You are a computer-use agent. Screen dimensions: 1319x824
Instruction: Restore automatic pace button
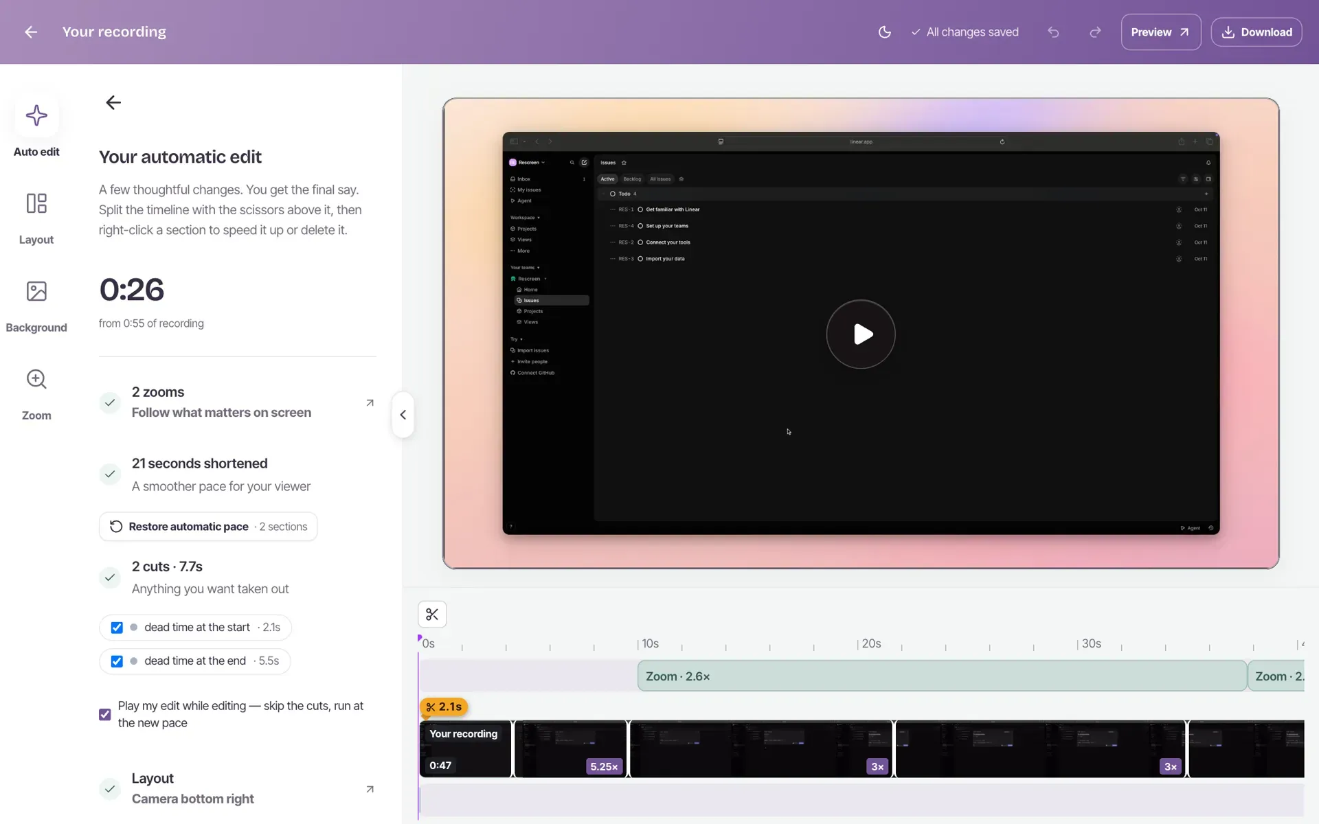point(208,527)
